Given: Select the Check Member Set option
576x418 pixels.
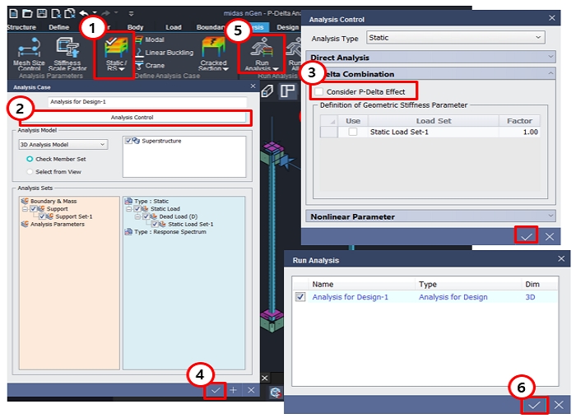Looking at the screenshot, I should tap(30, 159).
